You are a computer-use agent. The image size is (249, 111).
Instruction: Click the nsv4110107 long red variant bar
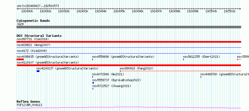[x=129, y=65]
